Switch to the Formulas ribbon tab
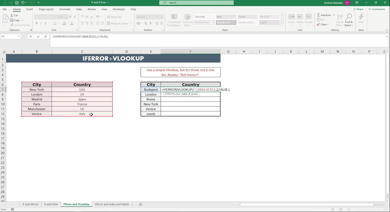Screen dimensions: 390x212 coord(65,9)
